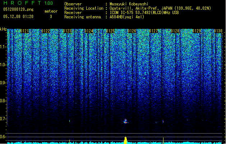Click the large meteor echo near 0126
226x144 pixels.
tap(125, 121)
